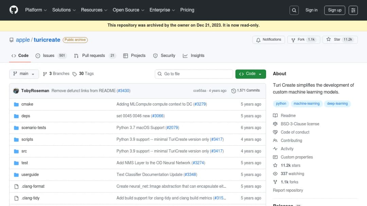367x206 pixels.
Task: Click the machine-learning topic tag
Action: [x=307, y=104]
